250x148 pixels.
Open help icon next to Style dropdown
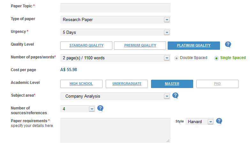[x=219, y=121]
